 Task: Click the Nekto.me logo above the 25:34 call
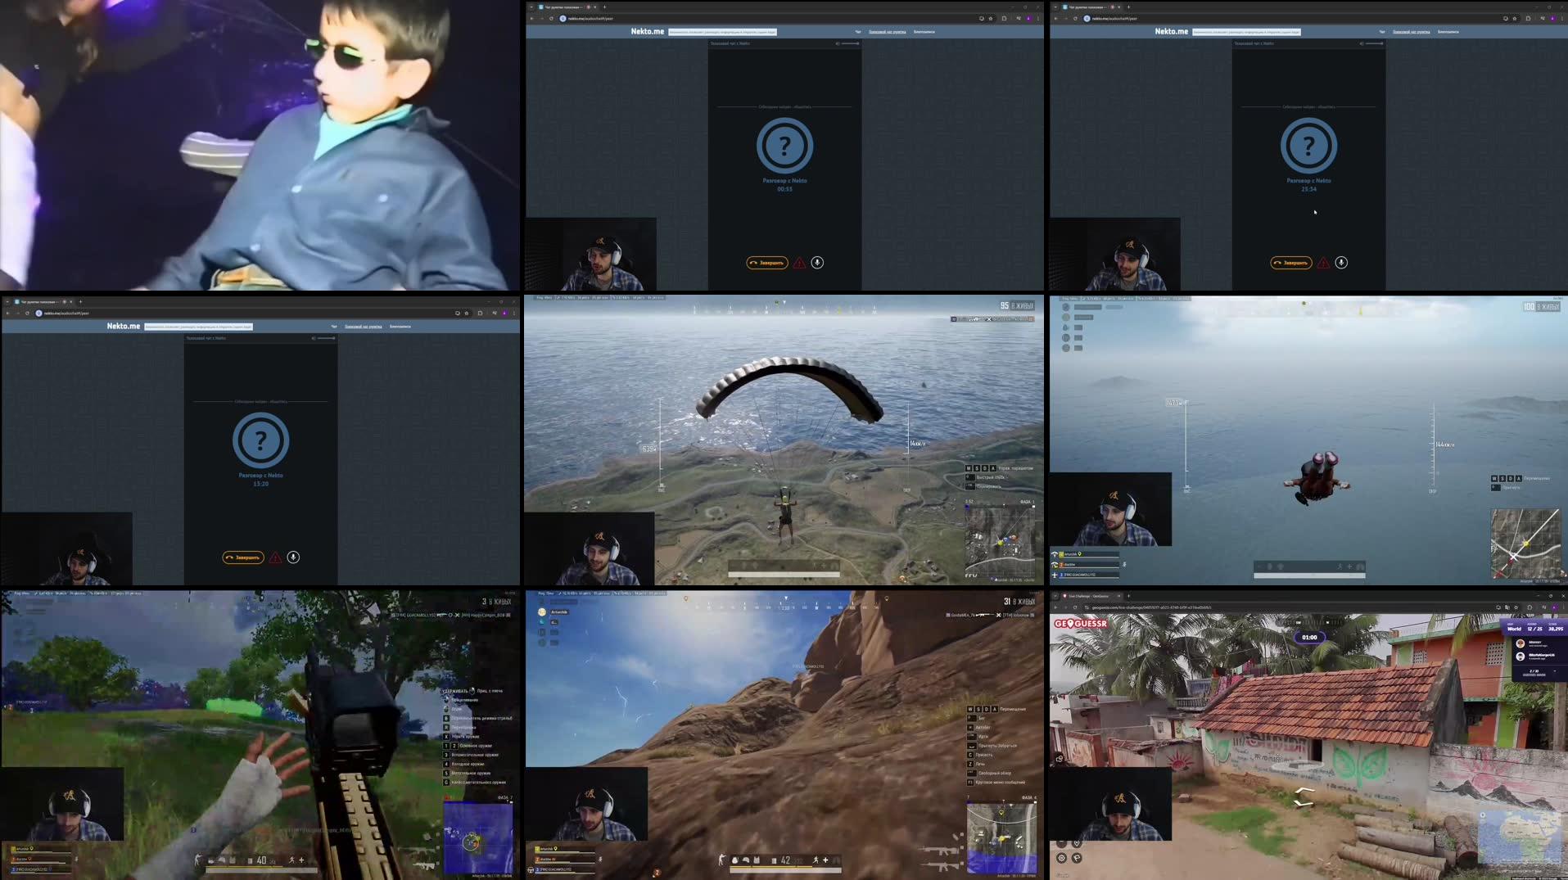pyautogui.click(x=1171, y=31)
